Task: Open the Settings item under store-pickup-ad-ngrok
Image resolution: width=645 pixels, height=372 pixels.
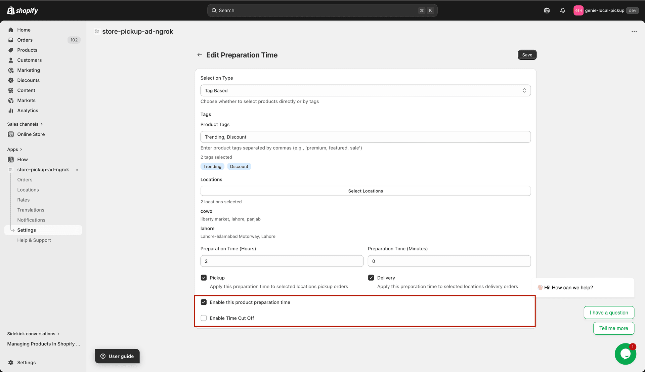Action: tap(26, 230)
